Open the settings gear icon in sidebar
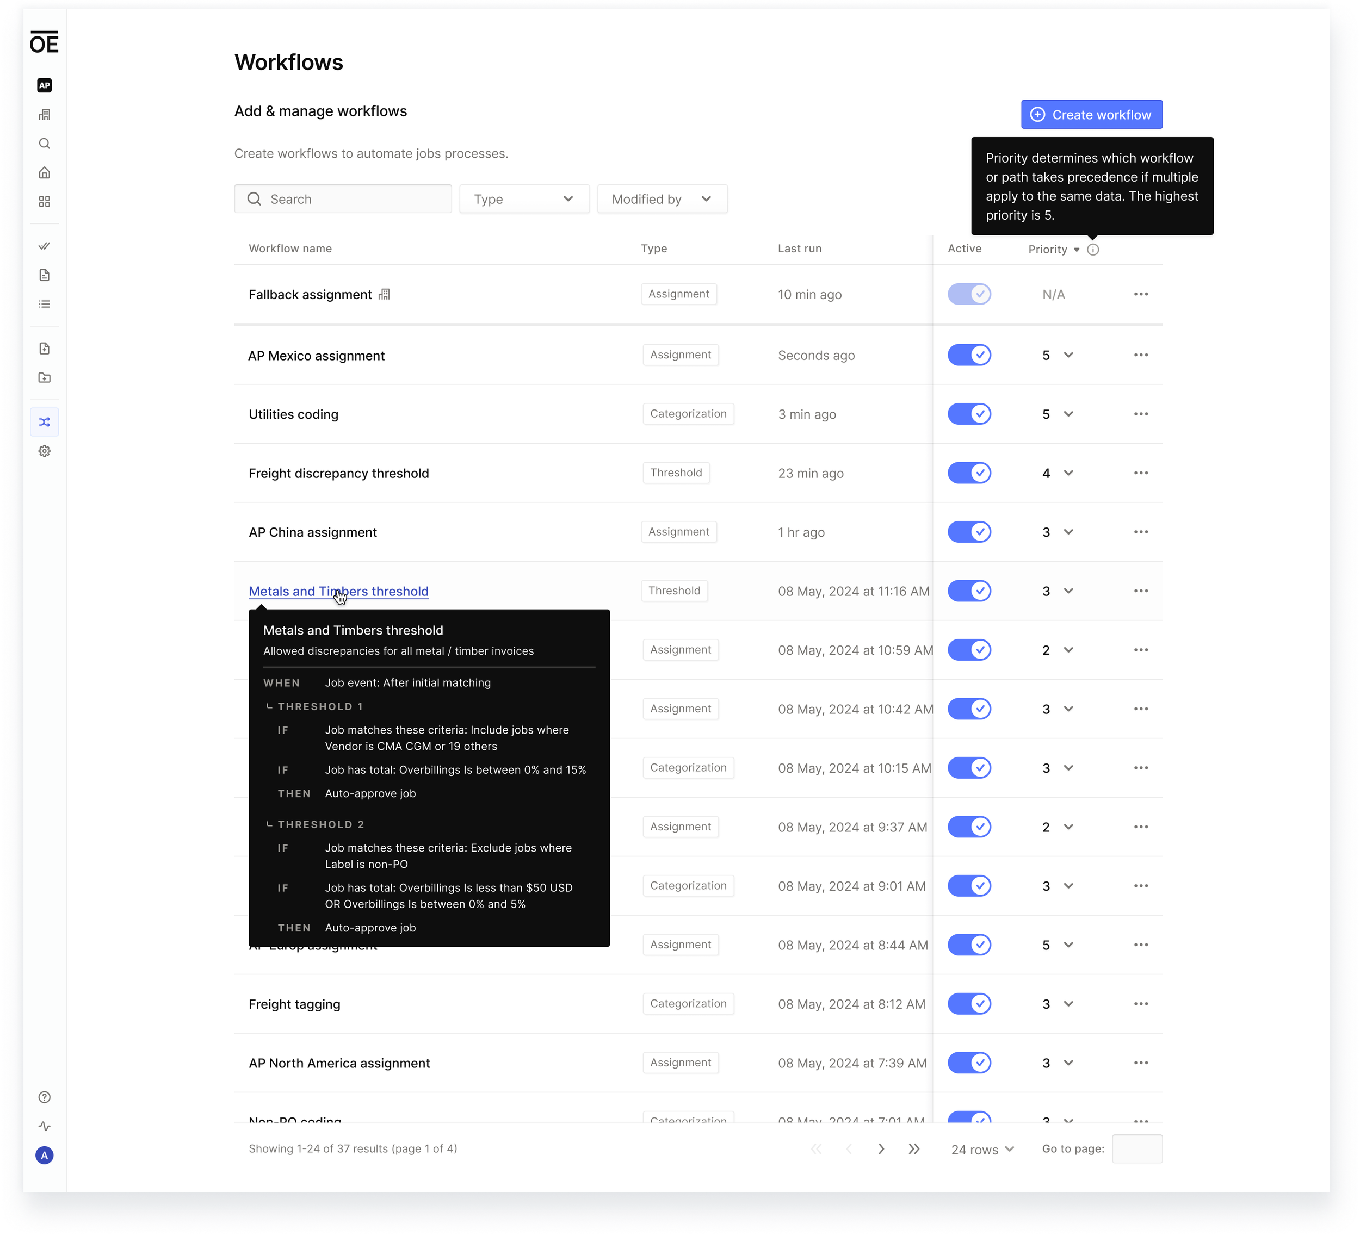1360x1236 pixels. click(45, 451)
